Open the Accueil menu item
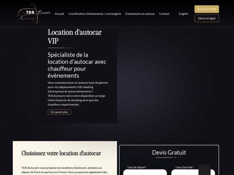This screenshot has height=175, width=234. (59, 14)
